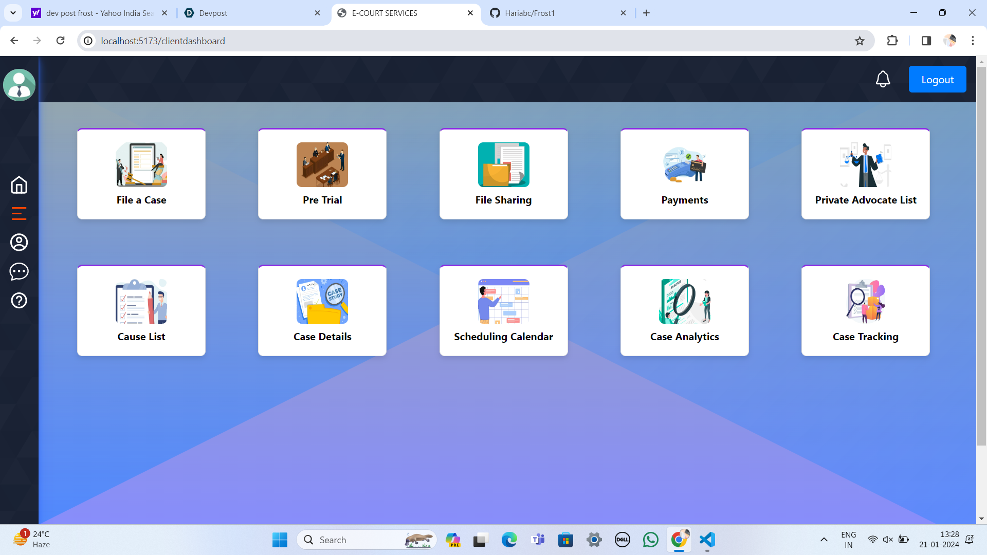
Task: Open notifications bell icon
Action: tap(883, 80)
